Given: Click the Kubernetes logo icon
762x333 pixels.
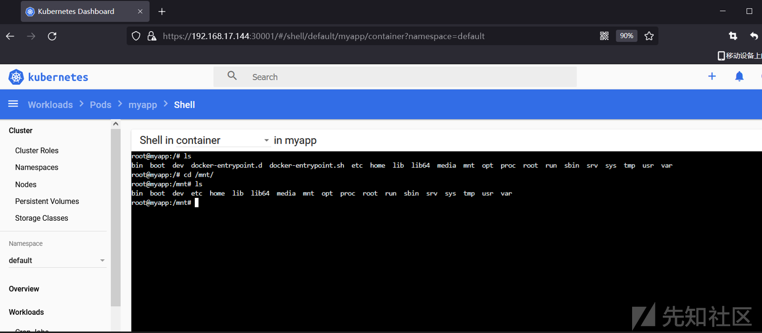Looking at the screenshot, I should (16, 77).
